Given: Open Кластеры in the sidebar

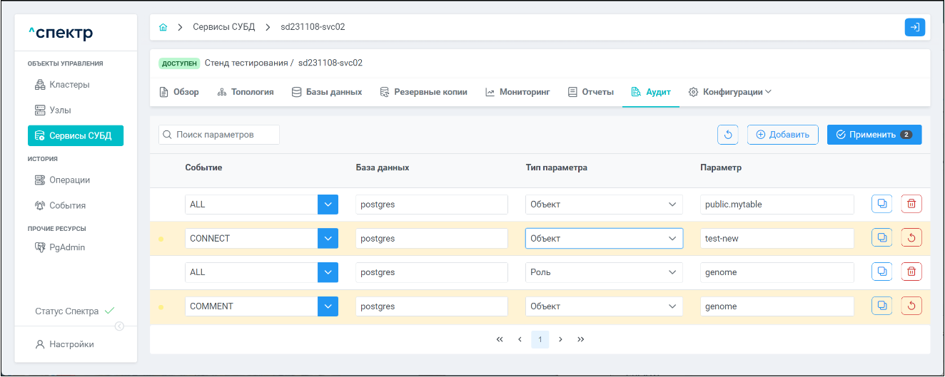Looking at the screenshot, I should pos(69,85).
